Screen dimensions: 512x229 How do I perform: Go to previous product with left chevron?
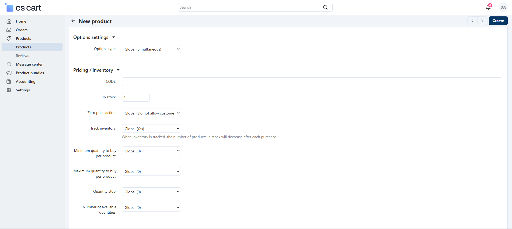coord(472,21)
